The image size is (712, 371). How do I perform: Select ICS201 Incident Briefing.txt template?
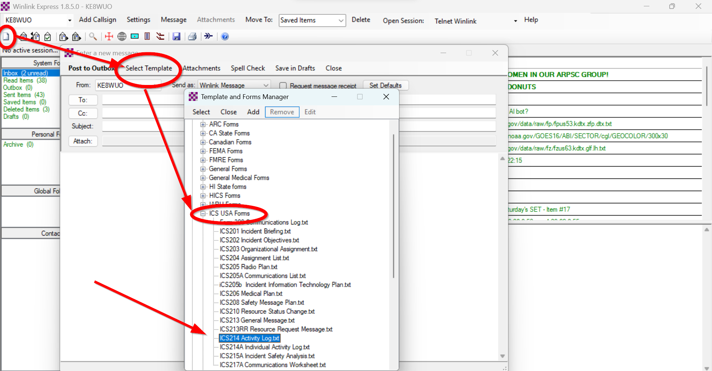pos(255,231)
